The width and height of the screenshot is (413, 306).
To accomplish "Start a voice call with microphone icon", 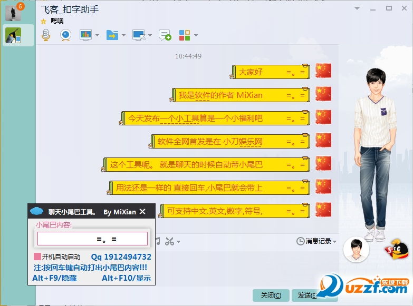I will click(x=46, y=35).
